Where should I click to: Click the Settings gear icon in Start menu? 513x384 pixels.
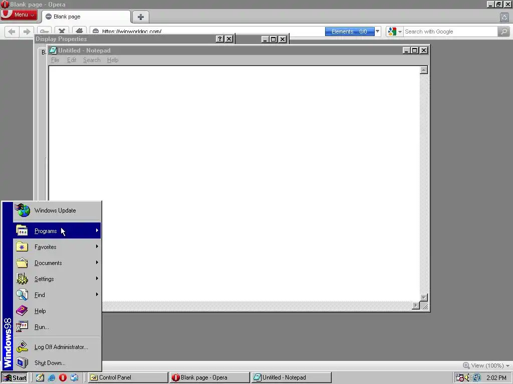pos(22,279)
